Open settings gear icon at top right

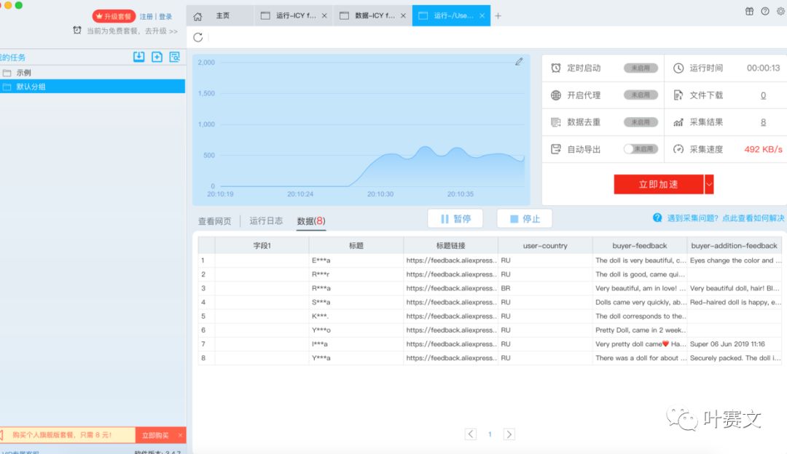780,11
